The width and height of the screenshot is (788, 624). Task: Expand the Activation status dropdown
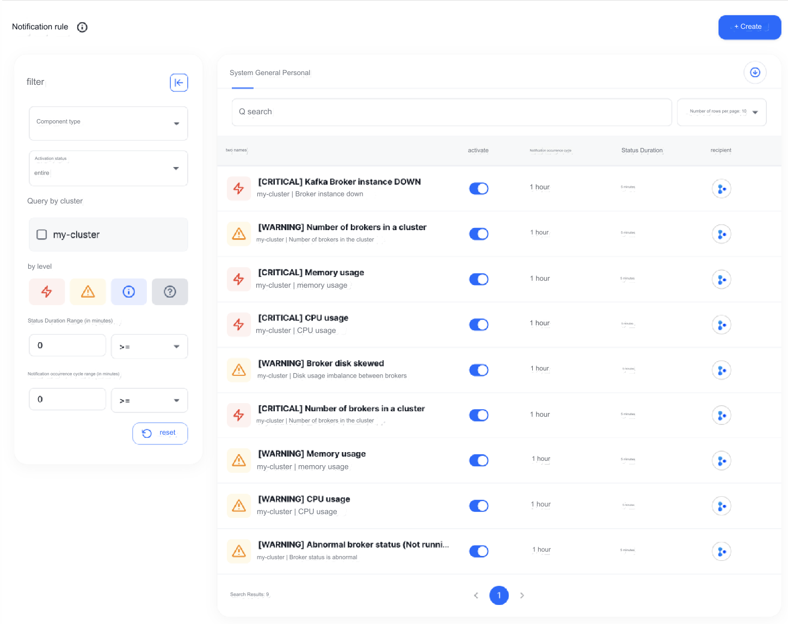[108, 168]
